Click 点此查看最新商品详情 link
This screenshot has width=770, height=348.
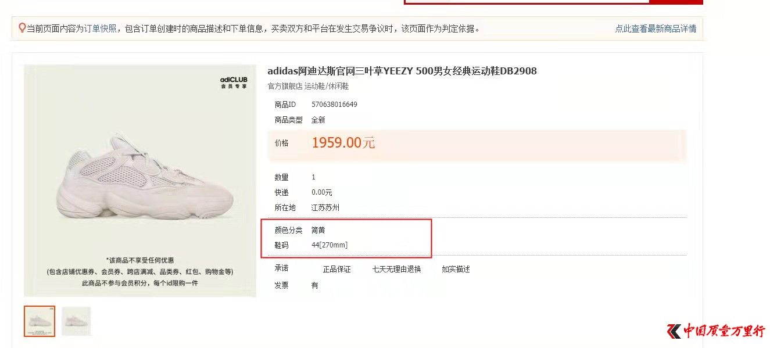pos(656,28)
